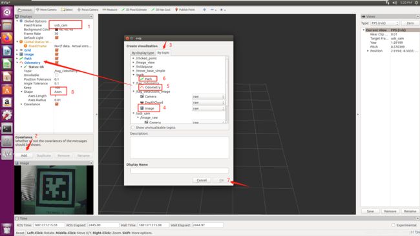The width and height of the screenshot is (420, 236).
Task: Open the raw transport dropdown for DepthCloud
Action: click(208, 103)
